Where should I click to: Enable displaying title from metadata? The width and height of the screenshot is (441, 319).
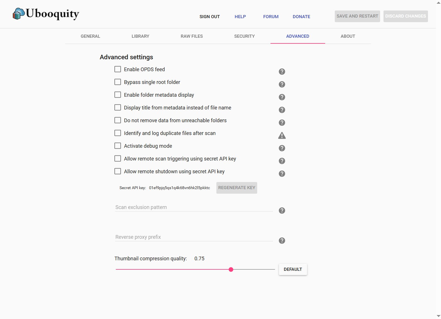point(118,107)
